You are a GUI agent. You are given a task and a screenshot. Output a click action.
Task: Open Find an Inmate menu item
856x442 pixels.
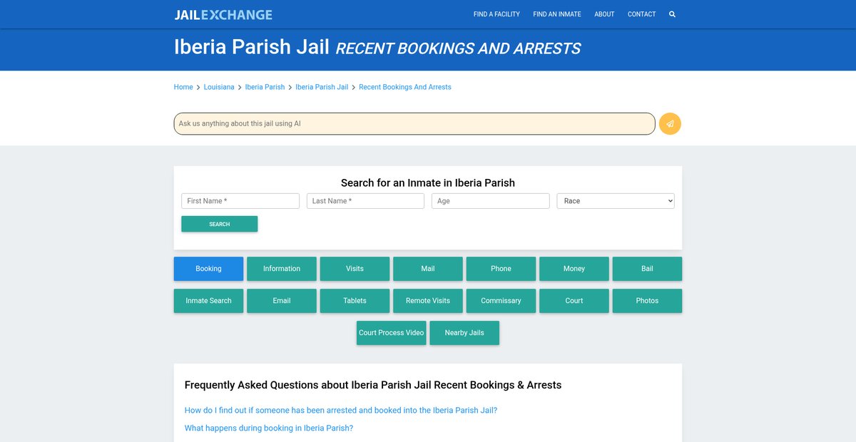click(556, 14)
